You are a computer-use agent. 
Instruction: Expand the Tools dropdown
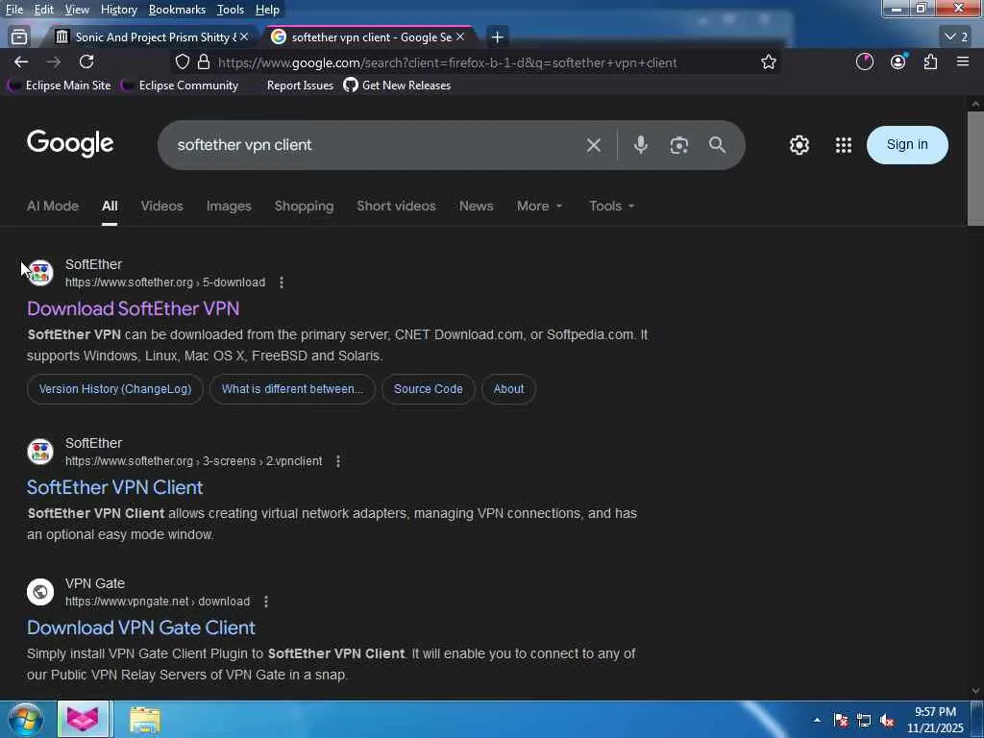(611, 206)
